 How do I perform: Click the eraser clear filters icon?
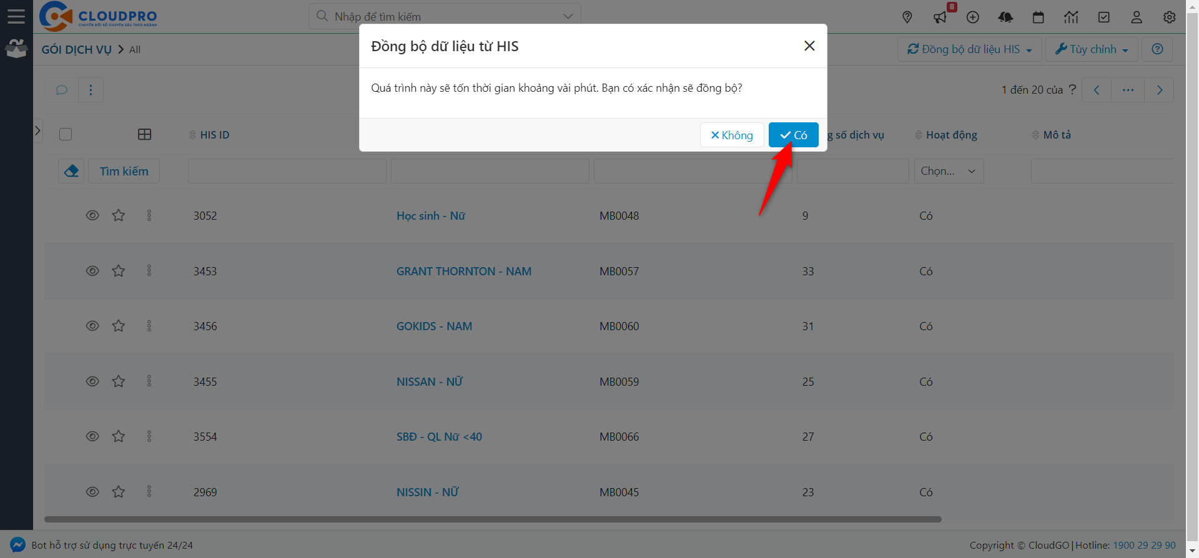click(x=71, y=171)
